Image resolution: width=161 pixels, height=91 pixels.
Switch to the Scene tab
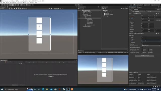[3, 7]
